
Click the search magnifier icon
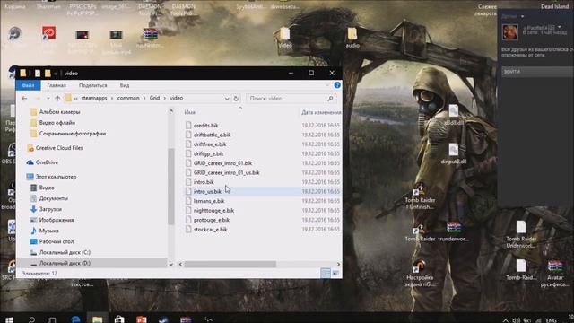tap(330, 98)
